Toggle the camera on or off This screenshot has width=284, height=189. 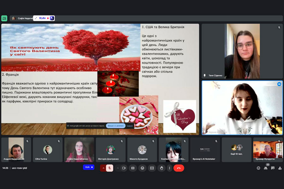(x=124, y=168)
